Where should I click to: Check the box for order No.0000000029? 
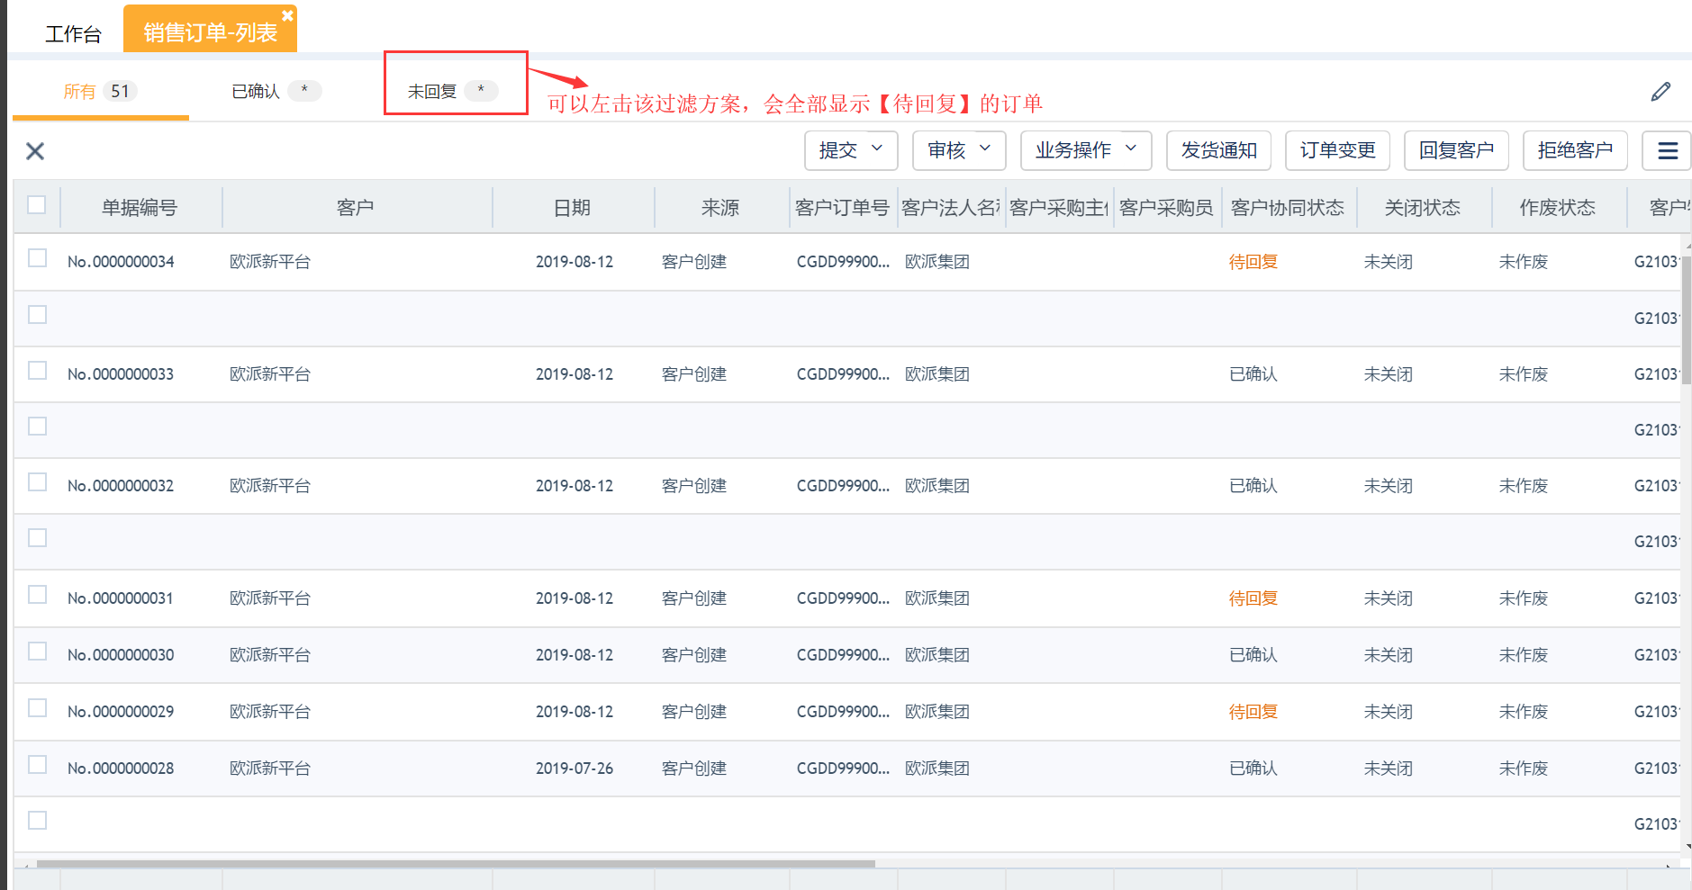37,708
